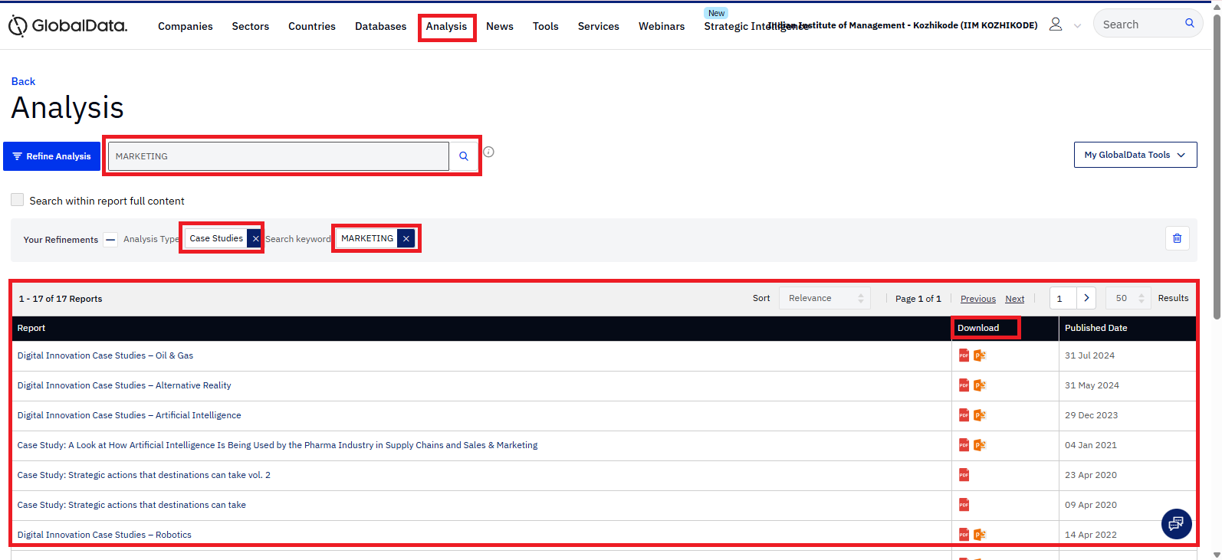Viewport: 1222px width, 560px height.
Task: Remove the MARKETING keyword filter
Action: [x=406, y=238]
